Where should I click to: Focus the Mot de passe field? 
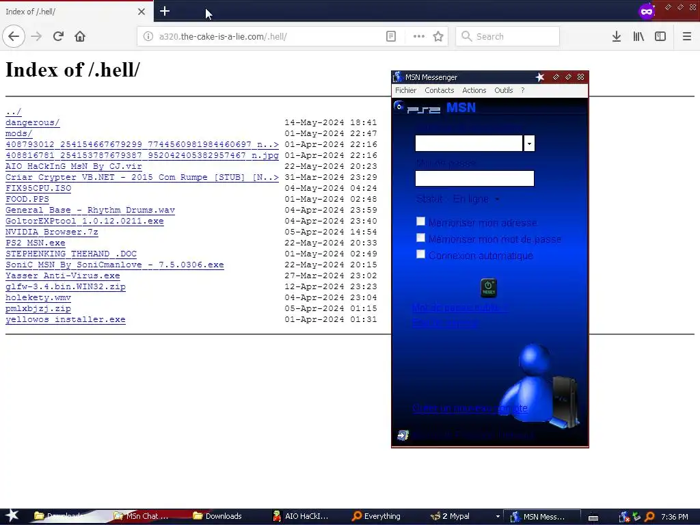click(x=474, y=178)
